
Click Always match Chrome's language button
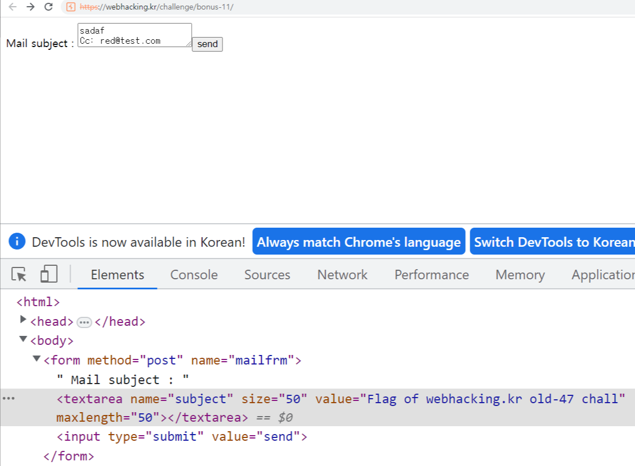click(x=359, y=242)
